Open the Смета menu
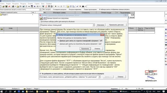The width and height of the screenshot is (167, 93). (x=2, y=4)
